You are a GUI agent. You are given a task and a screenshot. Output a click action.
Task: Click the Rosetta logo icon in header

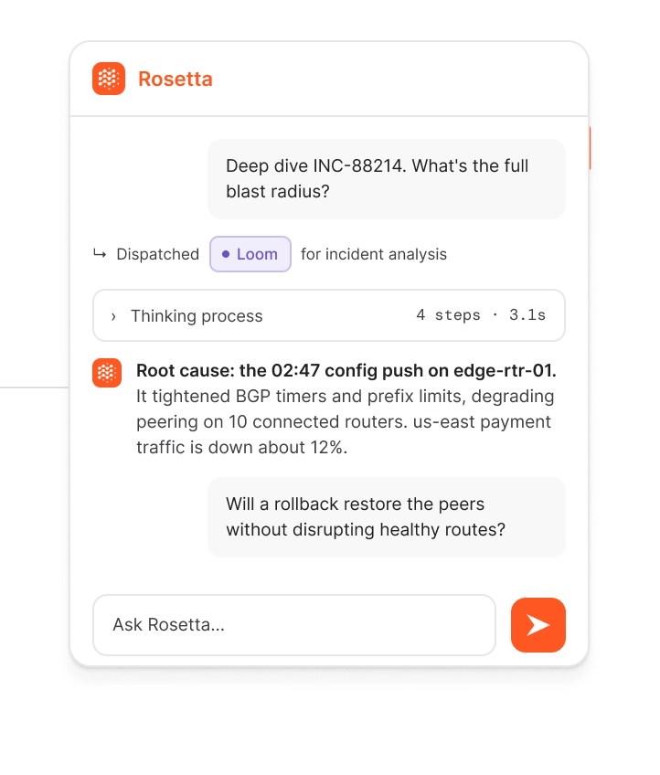(108, 79)
